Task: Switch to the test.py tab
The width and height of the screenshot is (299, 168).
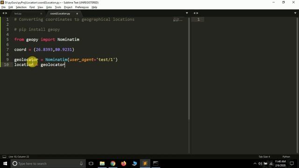Action: [x=18, y=14]
